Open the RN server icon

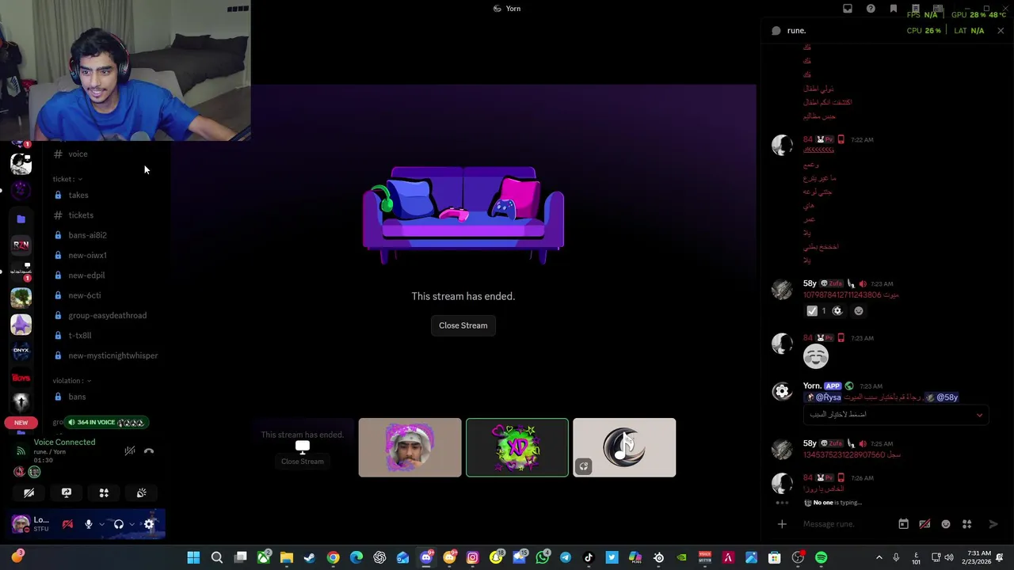(x=21, y=245)
